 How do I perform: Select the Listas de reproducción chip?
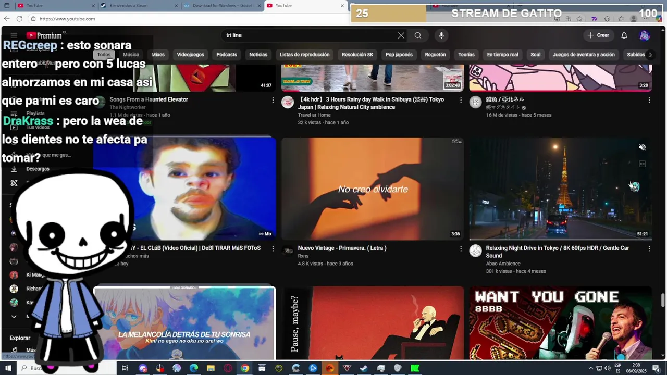pyautogui.click(x=304, y=55)
